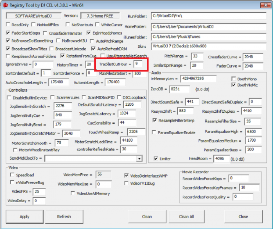Screen dimensions: 273x229
Task: Focus the HeadRoom value field
Action: click(221, 159)
